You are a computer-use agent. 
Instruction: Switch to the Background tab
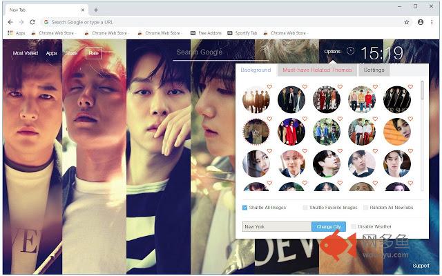point(256,70)
